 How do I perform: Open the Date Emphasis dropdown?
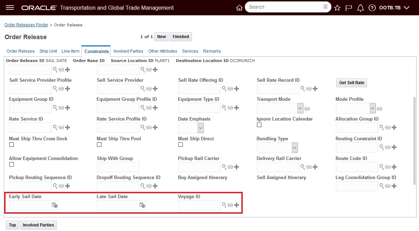[x=200, y=128]
